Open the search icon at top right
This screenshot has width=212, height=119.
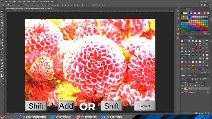click(202, 5)
